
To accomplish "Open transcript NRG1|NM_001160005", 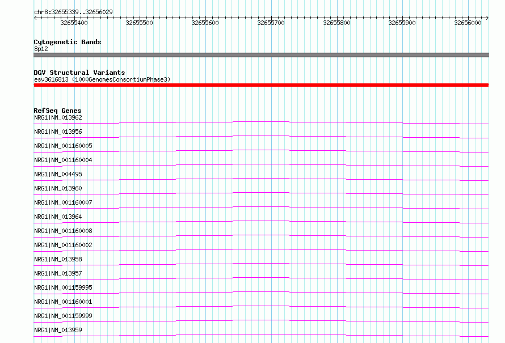I will (63, 146).
